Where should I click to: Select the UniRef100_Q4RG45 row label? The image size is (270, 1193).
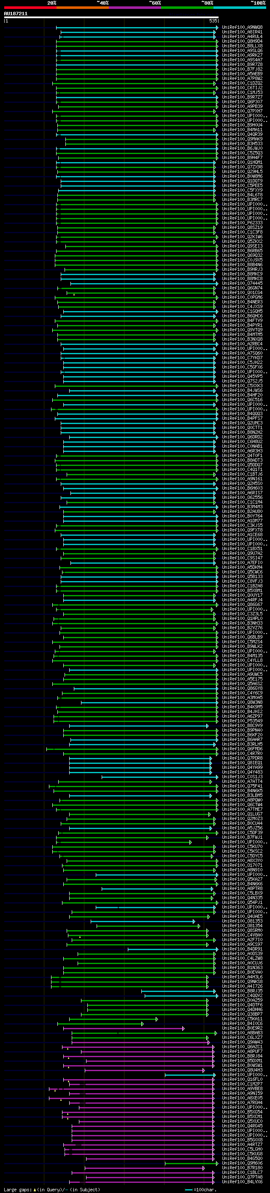[x=242, y=1125]
